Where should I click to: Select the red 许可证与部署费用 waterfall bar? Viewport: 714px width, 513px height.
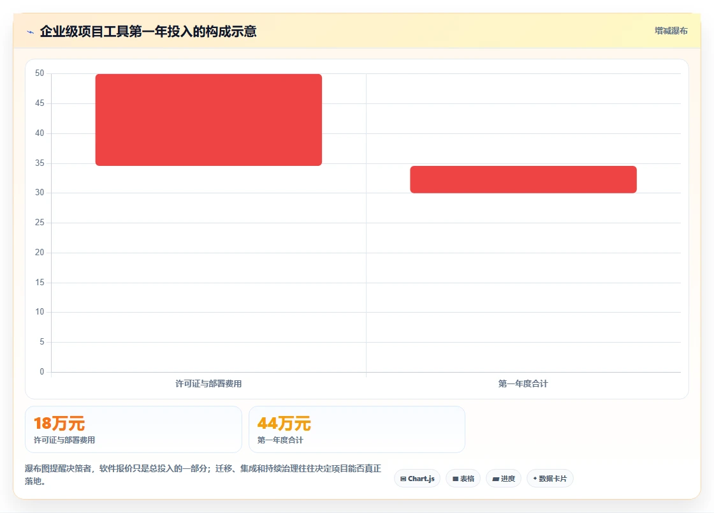click(208, 120)
